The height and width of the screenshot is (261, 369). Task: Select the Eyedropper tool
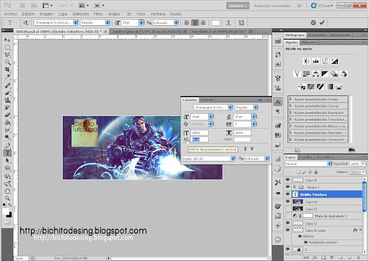click(7, 76)
